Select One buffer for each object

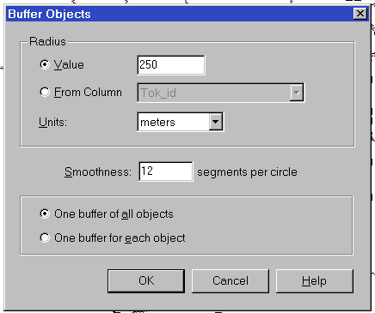click(x=45, y=238)
